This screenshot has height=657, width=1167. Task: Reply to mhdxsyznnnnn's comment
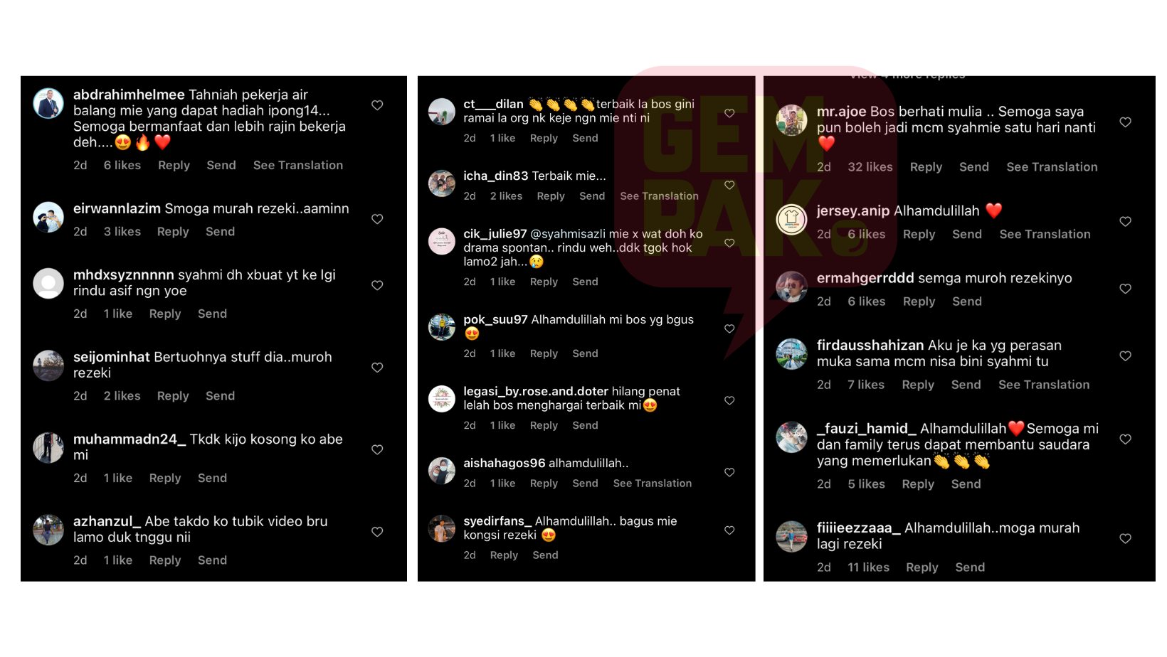(x=165, y=314)
